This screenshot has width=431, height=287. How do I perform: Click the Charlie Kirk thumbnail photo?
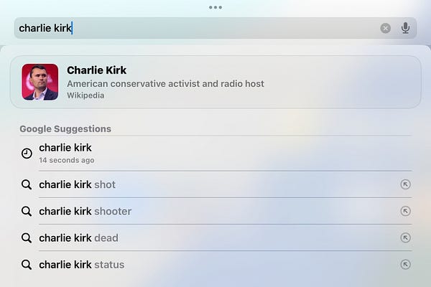[x=40, y=82]
